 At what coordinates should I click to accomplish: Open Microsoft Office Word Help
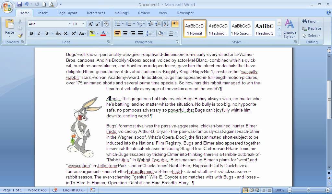328,13
